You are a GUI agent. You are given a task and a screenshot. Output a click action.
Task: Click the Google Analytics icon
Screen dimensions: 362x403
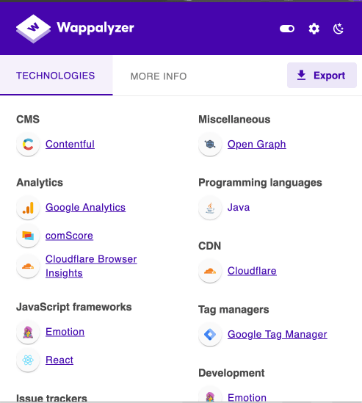pyautogui.click(x=28, y=208)
